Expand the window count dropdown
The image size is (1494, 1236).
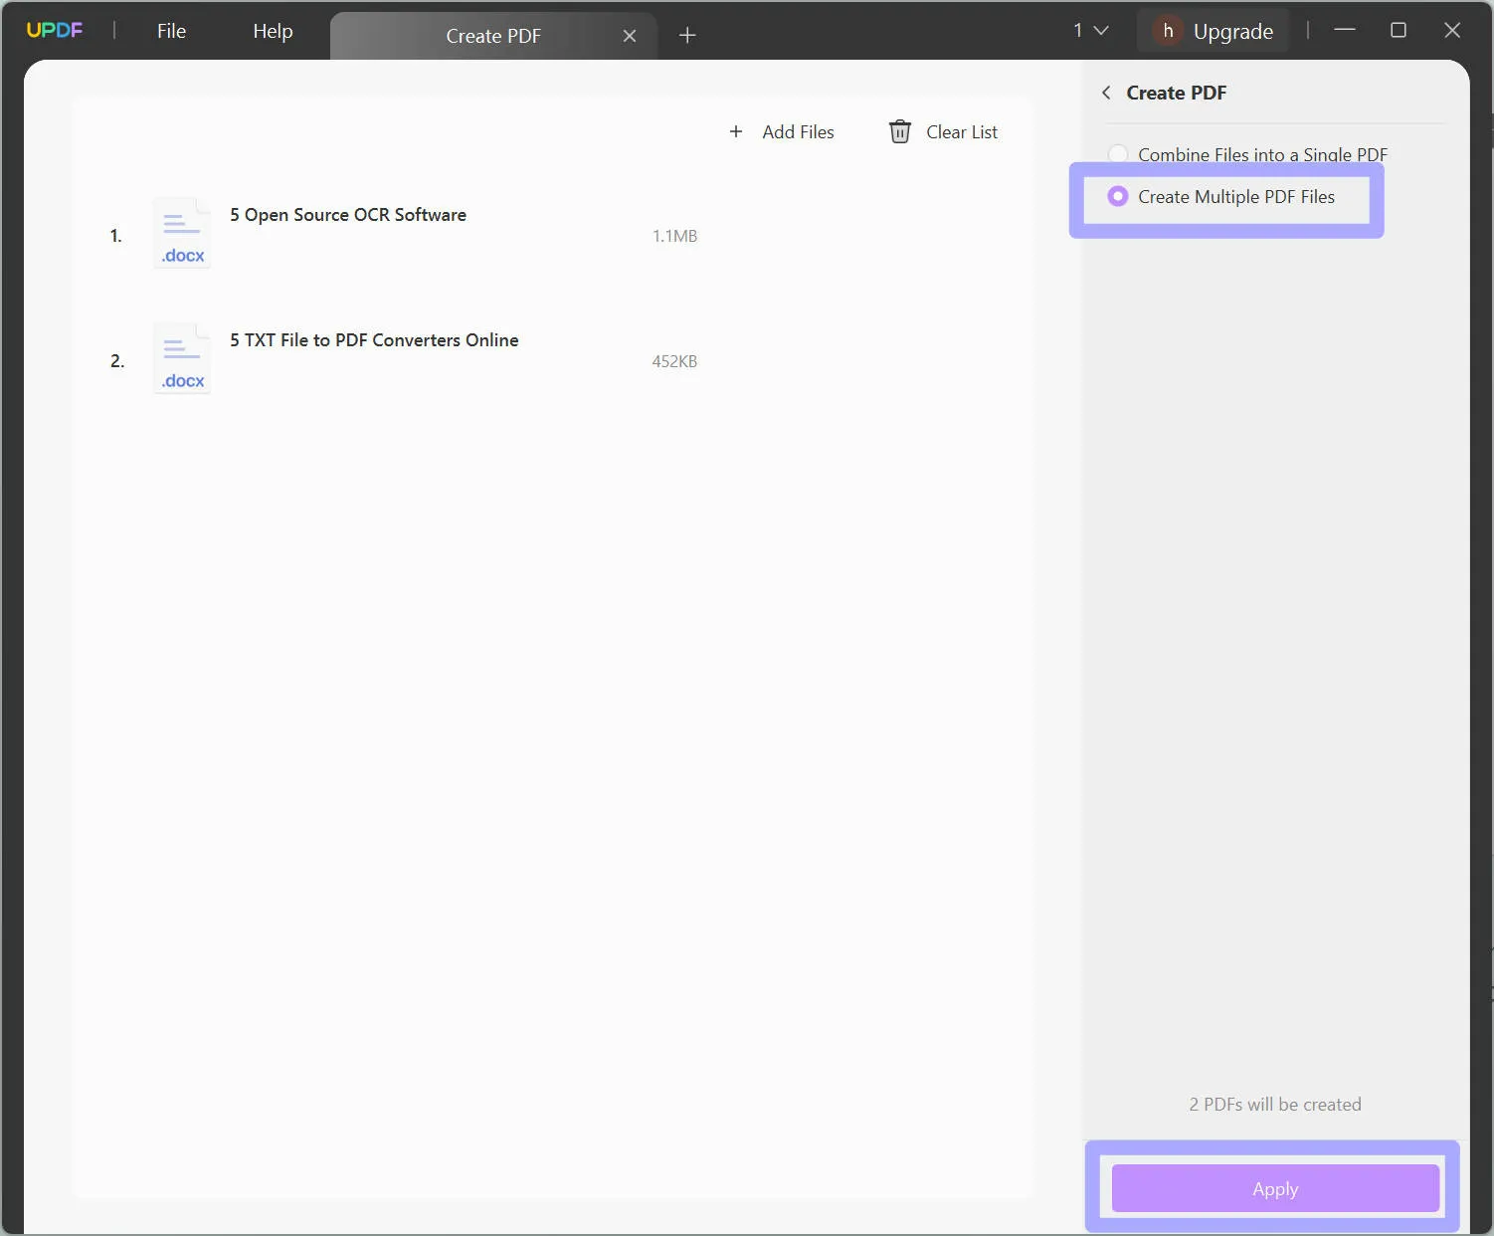(x=1091, y=31)
